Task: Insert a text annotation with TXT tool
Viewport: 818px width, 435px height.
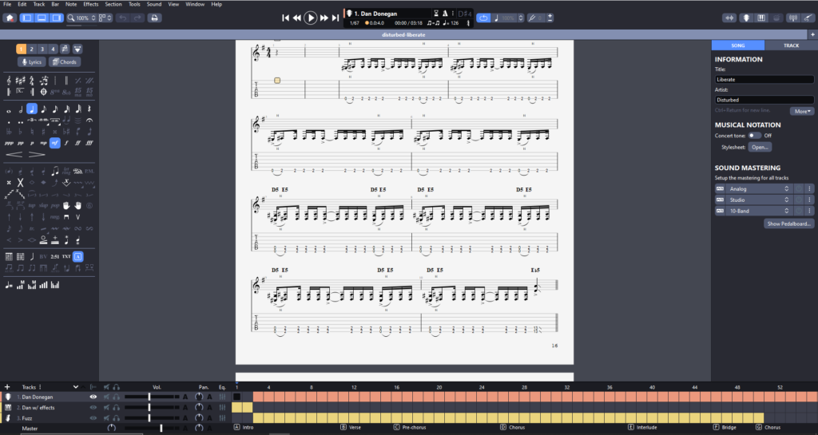Action: pyautogui.click(x=66, y=256)
